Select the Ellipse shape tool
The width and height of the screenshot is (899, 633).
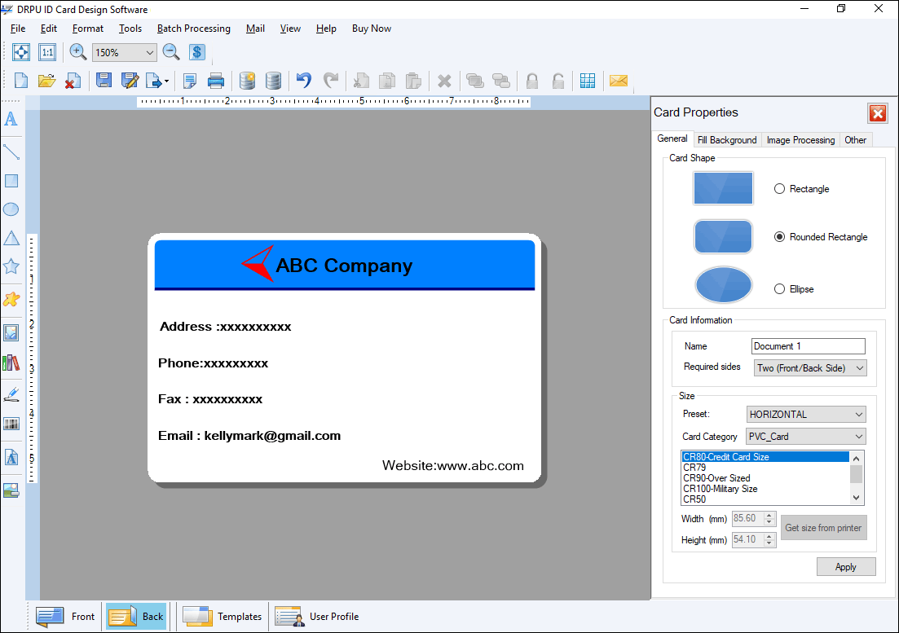(11, 209)
